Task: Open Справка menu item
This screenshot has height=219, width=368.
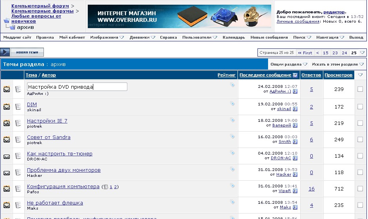Action: coord(168,37)
